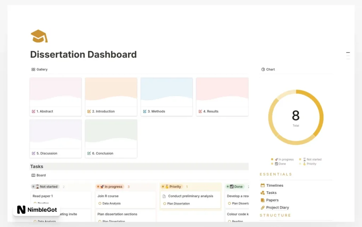Click the edit icon beside 1. Abstract
The width and height of the screenshot is (362, 227).
pyautogui.click(x=34, y=111)
